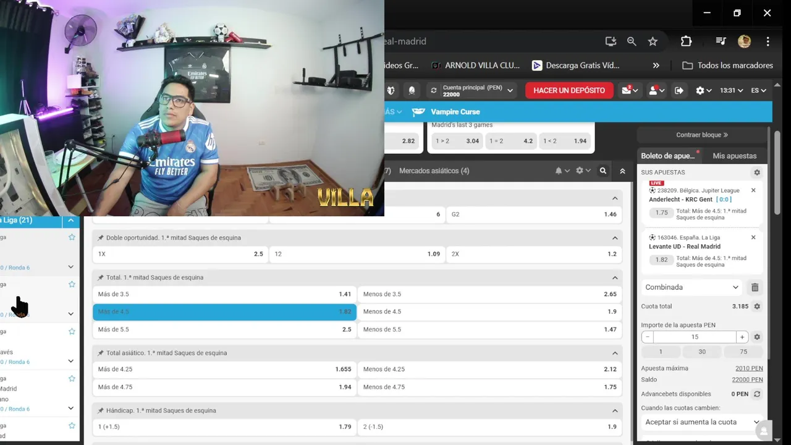Click Contraer bloque button

[x=701, y=135]
